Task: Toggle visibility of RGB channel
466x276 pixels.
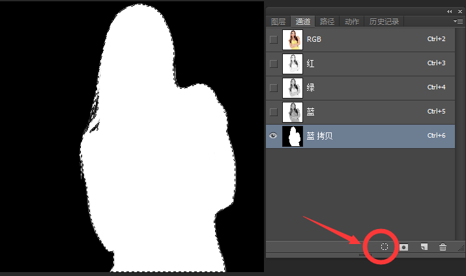Action: 274,40
